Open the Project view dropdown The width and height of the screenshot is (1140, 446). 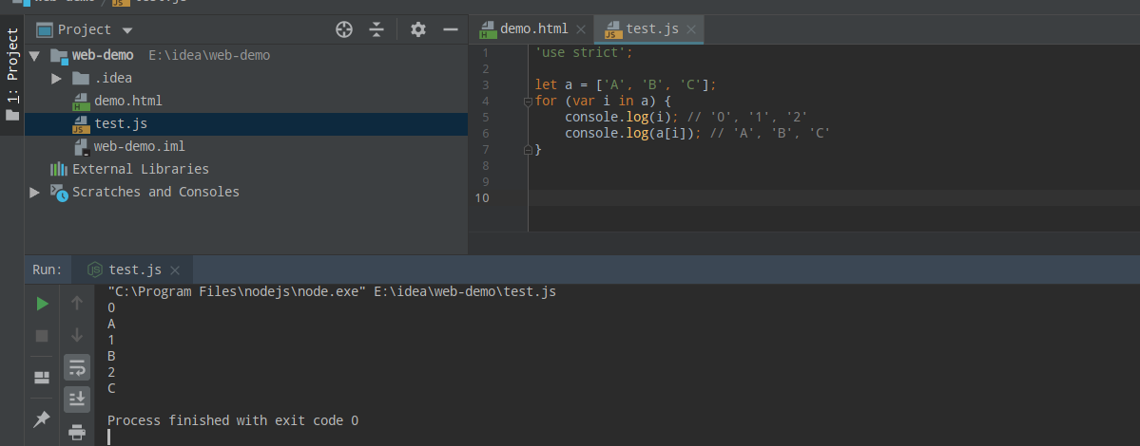(x=127, y=30)
